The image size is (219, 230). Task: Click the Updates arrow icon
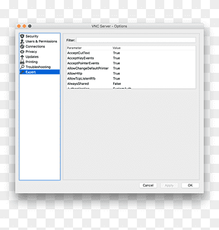[22, 57]
